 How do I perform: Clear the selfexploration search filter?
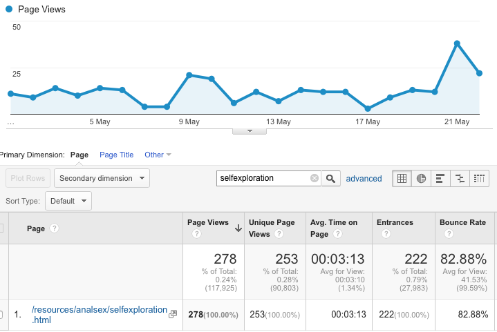click(315, 178)
